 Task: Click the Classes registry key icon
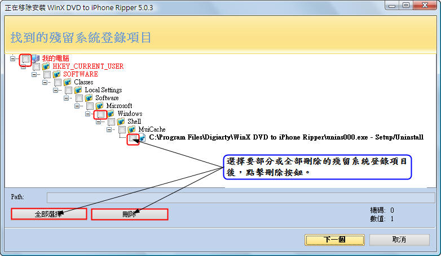[x=68, y=82]
